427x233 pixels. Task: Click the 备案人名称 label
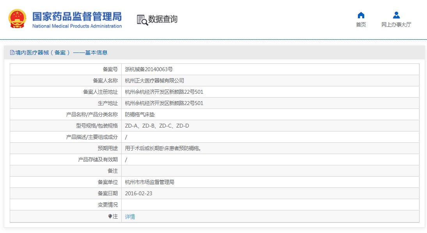[x=105, y=81]
